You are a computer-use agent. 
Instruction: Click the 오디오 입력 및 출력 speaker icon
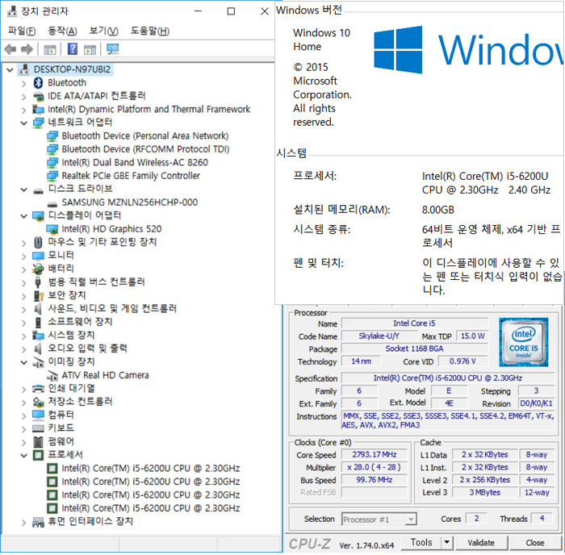[38, 348]
